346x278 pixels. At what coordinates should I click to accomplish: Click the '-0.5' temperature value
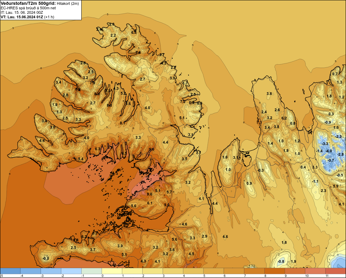coord(340,175)
